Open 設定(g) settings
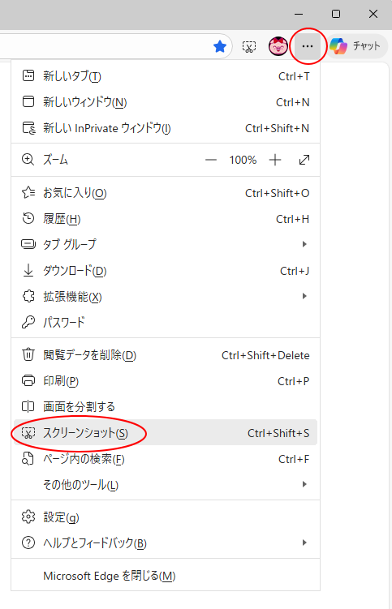 point(166,517)
